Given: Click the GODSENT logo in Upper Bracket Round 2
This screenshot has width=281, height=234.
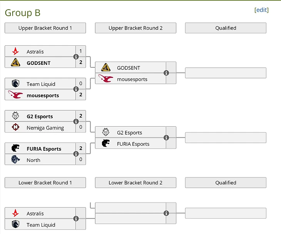Looking at the screenshot, I should coord(106,68).
